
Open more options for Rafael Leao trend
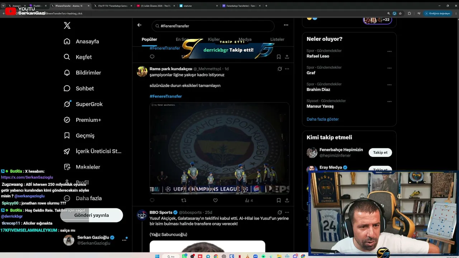pos(389,51)
